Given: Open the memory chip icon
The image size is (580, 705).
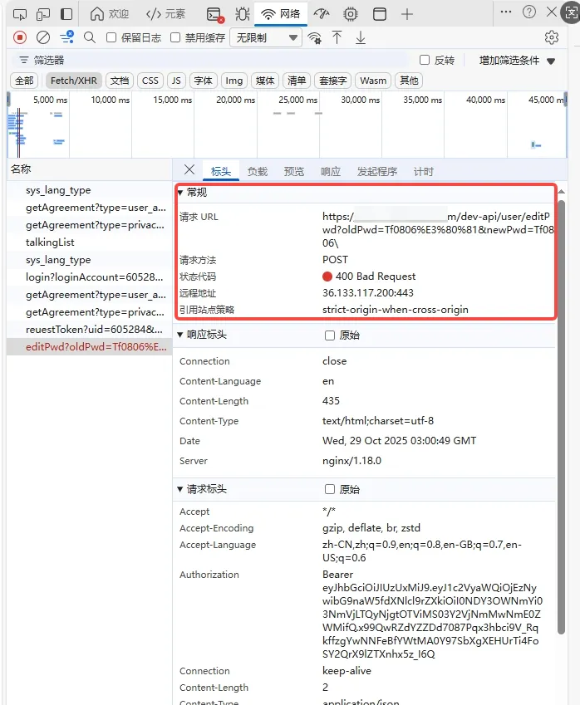Looking at the screenshot, I should (x=351, y=14).
